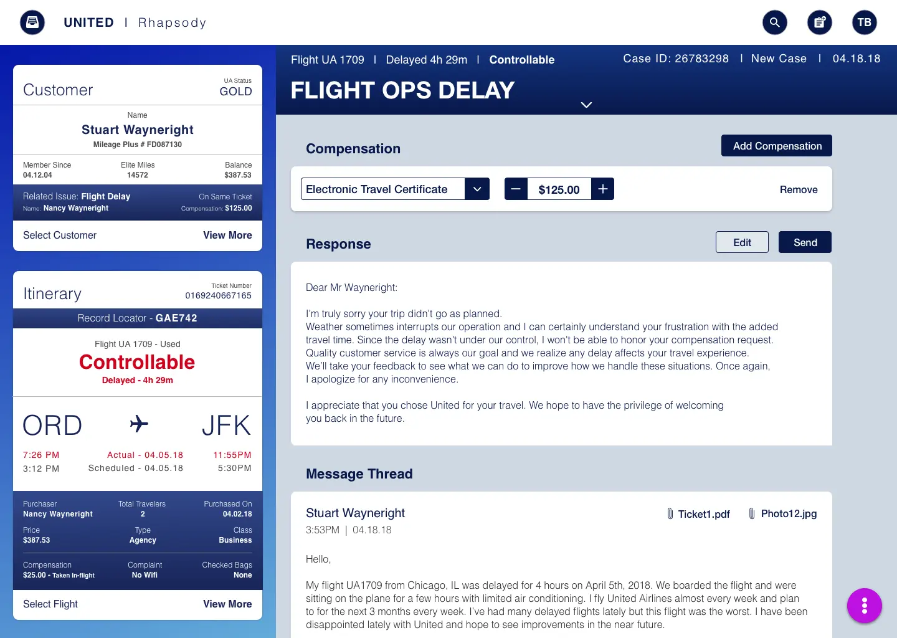Screen dimensions: 897x638
Task: Open View More on the Customer card
Action: (x=227, y=236)
